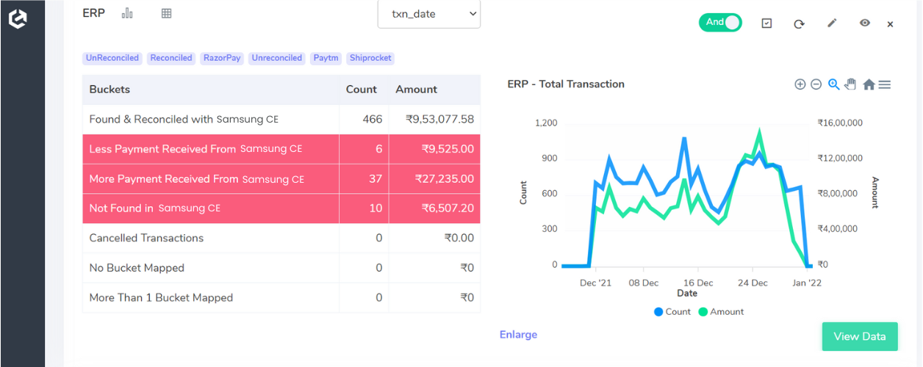Image resolution: width=923 pixels, height=367 pixels.
Task: Select the RazorPay filter tag
Action: click(x=222, y=58)
